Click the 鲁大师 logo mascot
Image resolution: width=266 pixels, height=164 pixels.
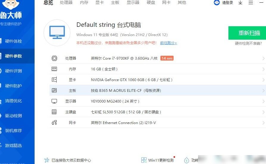(x=11, y=5)
